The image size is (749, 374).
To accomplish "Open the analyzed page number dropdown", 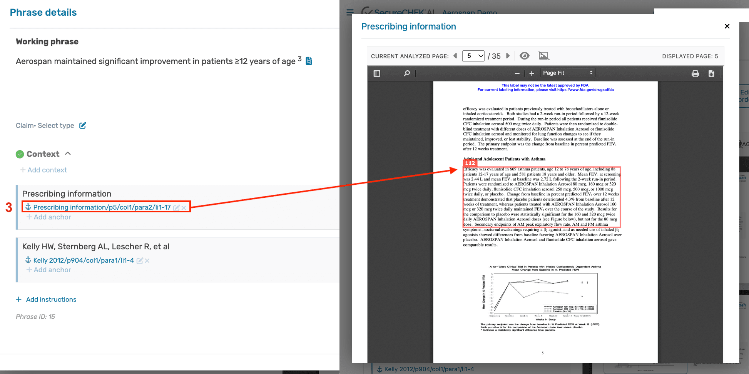I will click(473, 56).
